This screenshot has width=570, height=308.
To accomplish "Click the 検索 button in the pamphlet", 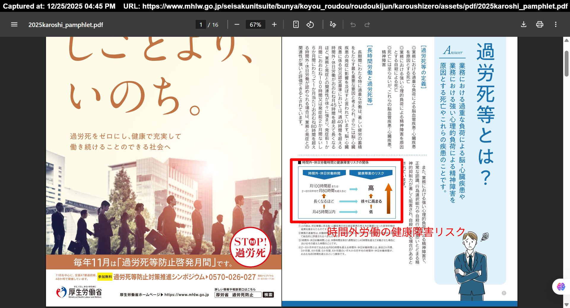I will coord(268,295).
